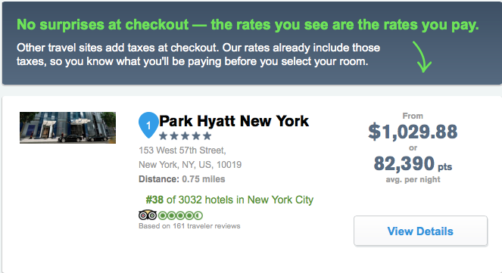Click the green downward arrow in banner

click(422, 57)
